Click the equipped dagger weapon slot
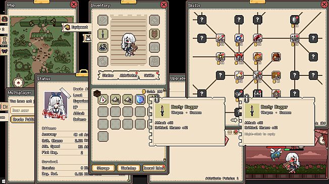 pos(103,34)
